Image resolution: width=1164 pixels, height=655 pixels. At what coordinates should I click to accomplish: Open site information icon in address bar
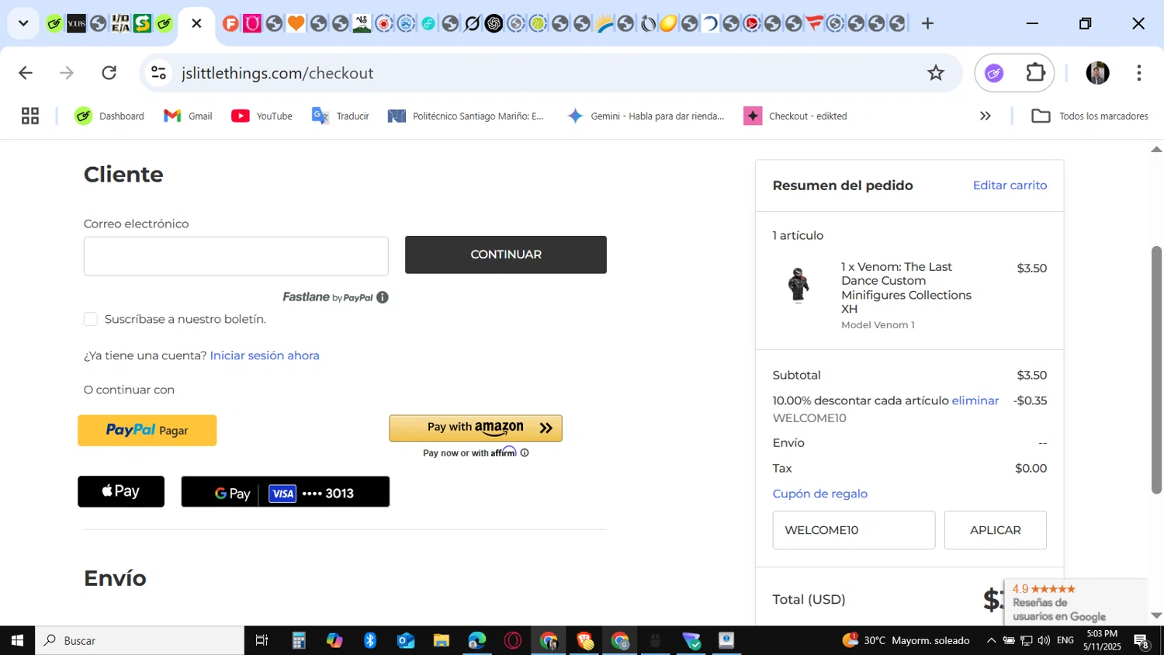point(158,73)
